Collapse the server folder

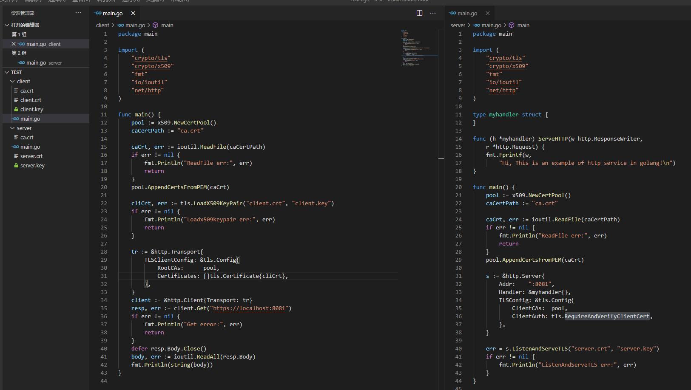click(x=12, y=128)
